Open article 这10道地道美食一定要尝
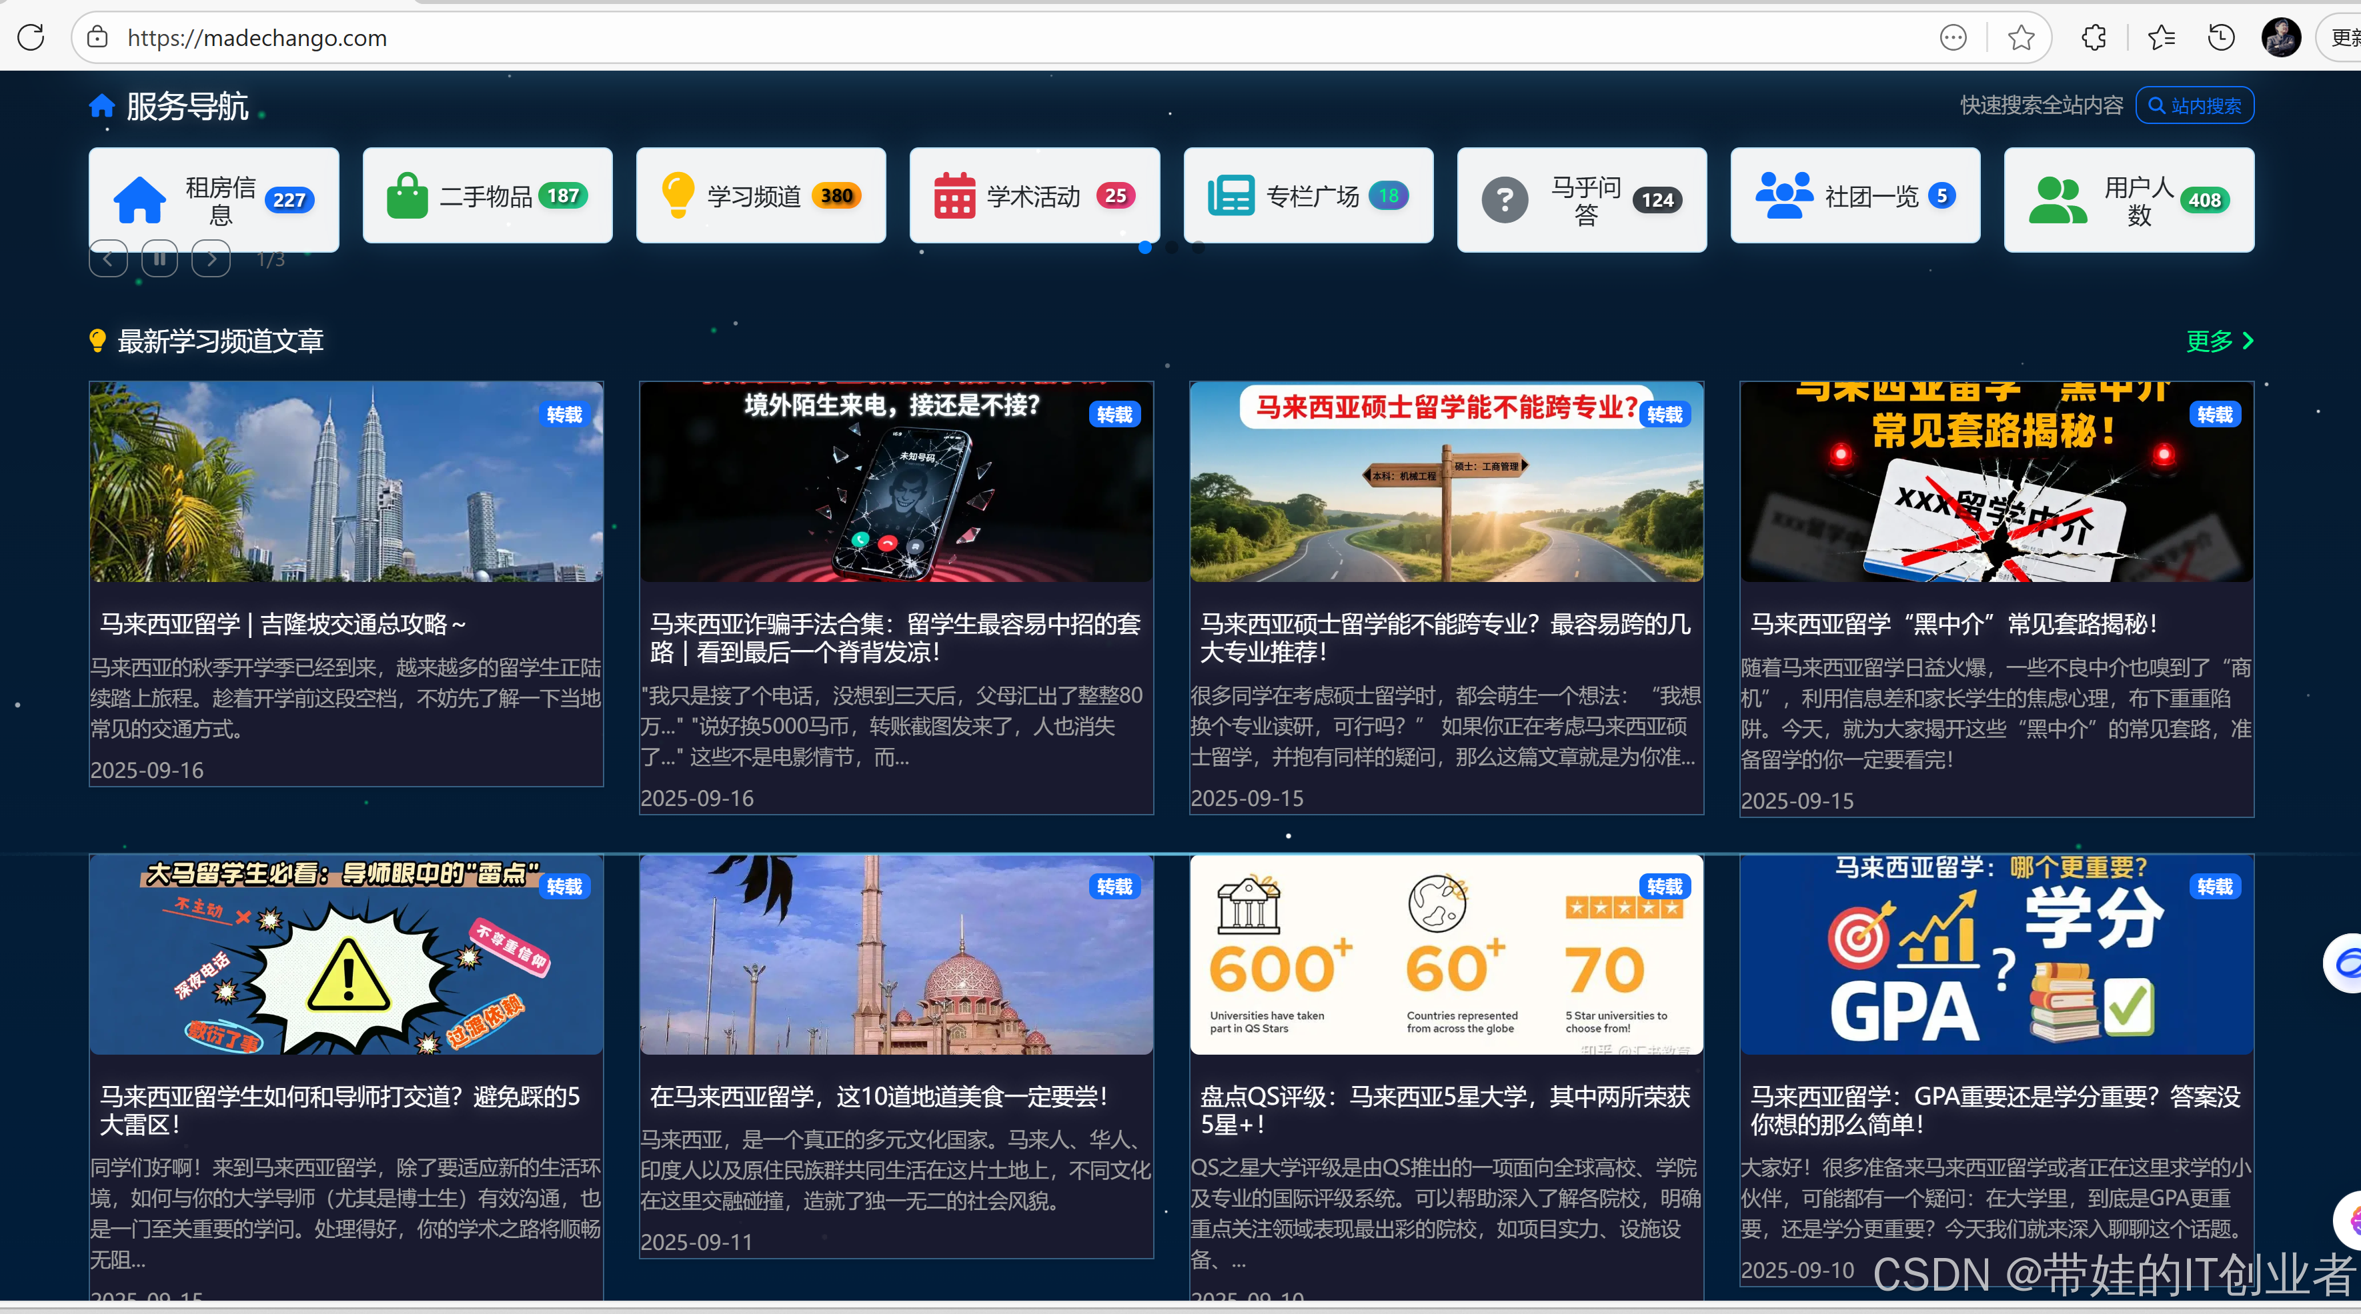Screen dimensions: 2361x1314 pyautogui.click(x=879, y=1097)
